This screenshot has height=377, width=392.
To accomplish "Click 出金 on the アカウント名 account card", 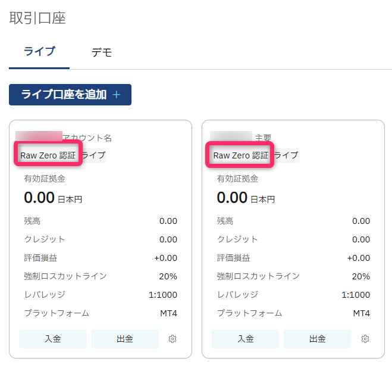I will pyautogui.click(x=124, y=339).
